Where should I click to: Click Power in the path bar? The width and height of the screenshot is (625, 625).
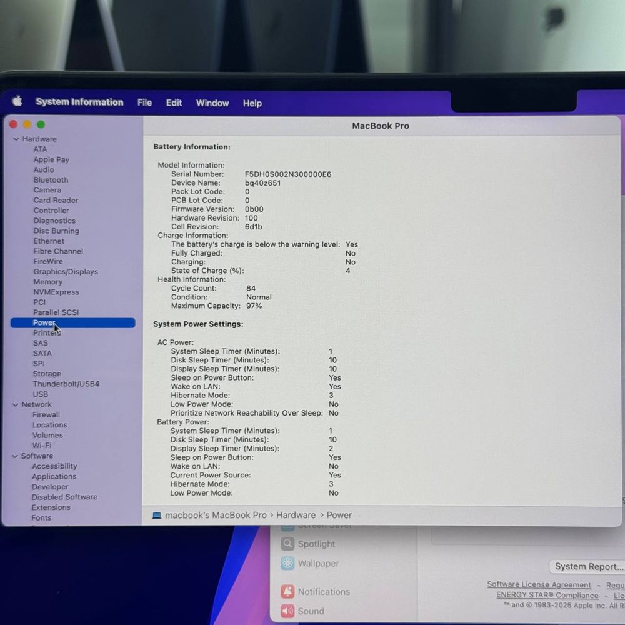(x=339, y=516)
